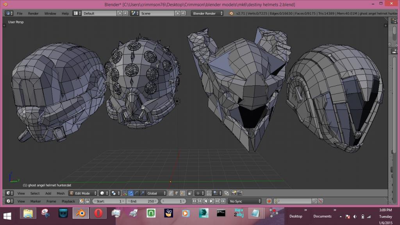Click the Default screen layout name field
The image size is (400, 225).
coord(99,13)
